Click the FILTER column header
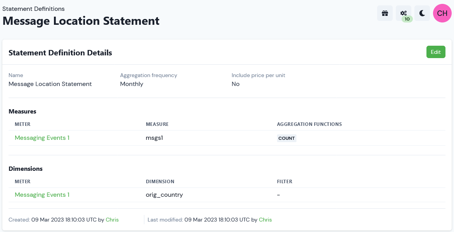The image size is (454, 232). pos(284,181)
